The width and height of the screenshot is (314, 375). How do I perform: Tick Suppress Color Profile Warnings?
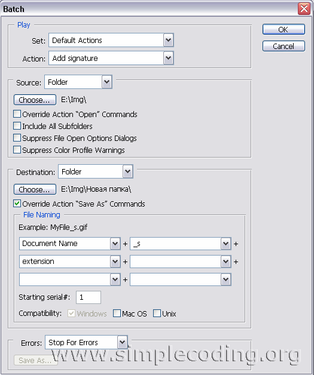click(x=17, y=150)
